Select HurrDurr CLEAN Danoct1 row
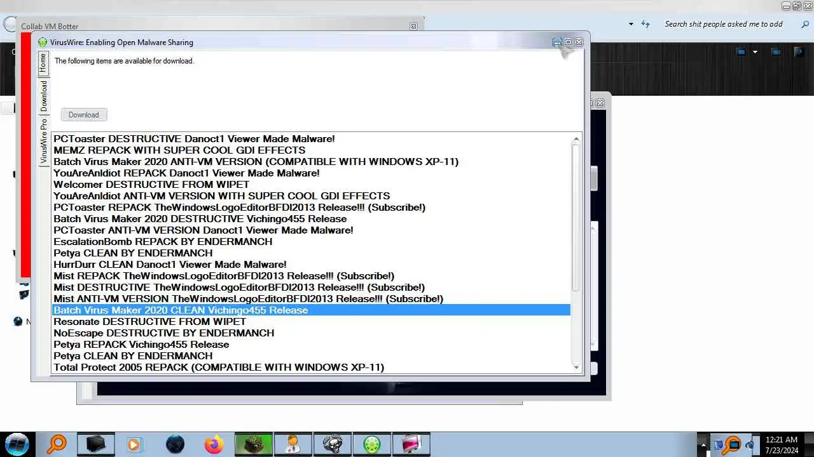The image size is (814, 457). pos(312,265)
